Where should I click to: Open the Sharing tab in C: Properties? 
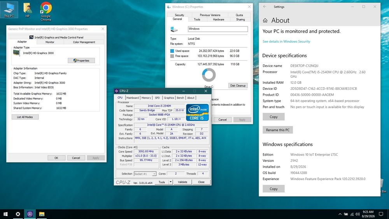[240, 19]
